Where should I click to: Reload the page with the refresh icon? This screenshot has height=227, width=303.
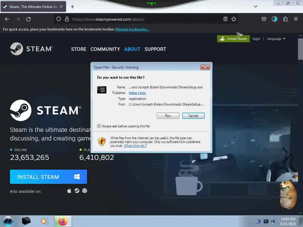(28, 19)
